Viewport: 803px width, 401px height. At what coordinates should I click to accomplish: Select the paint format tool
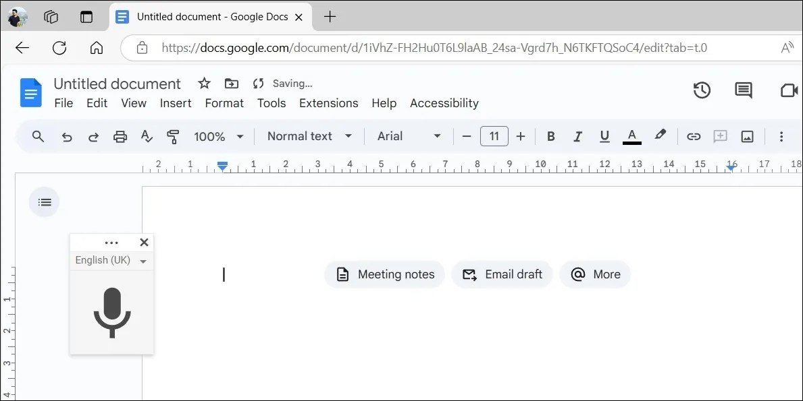pos(173,136)
